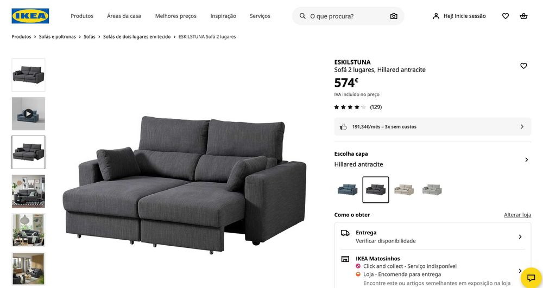543x288 pixels.
Task: Expand the Escolha capa chevron
Action: (526, 160)
